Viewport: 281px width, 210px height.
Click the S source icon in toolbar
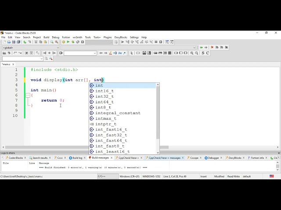coord(203,53)
